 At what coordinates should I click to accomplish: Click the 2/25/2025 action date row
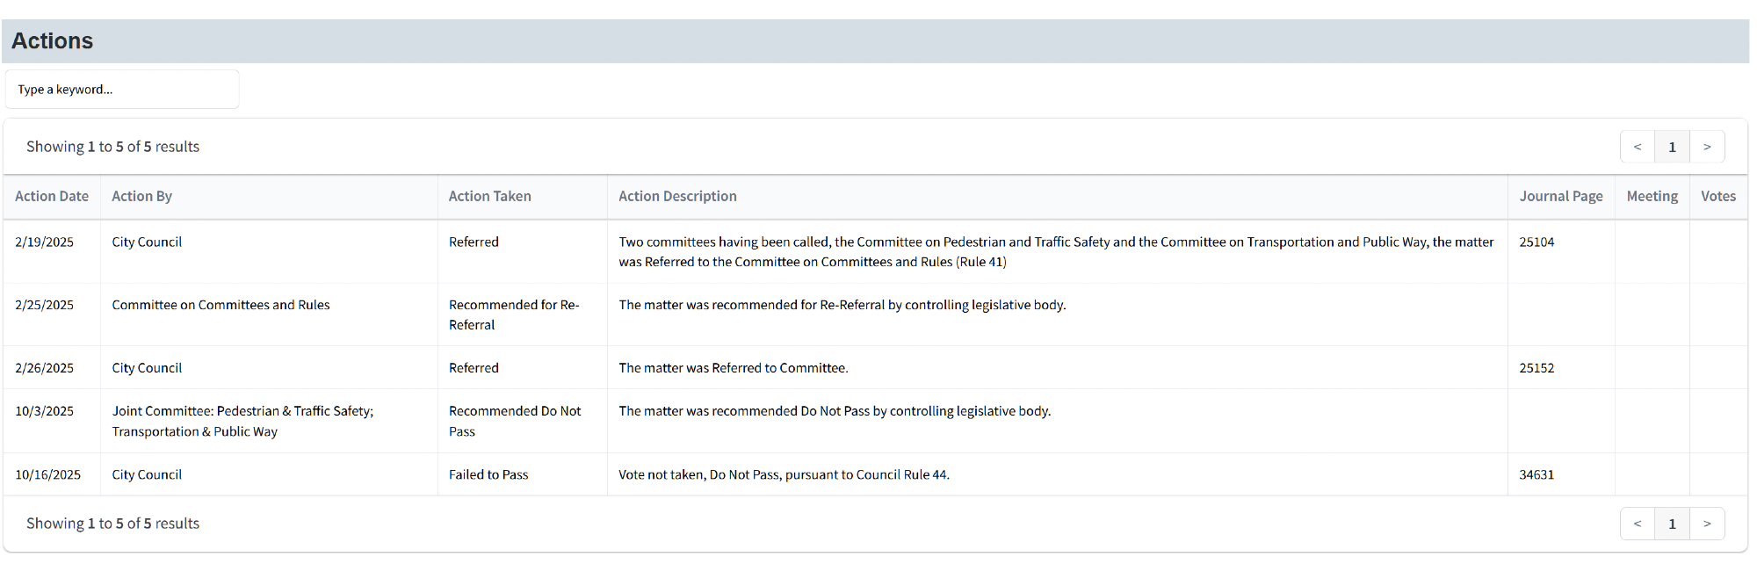tap(44, 306)
